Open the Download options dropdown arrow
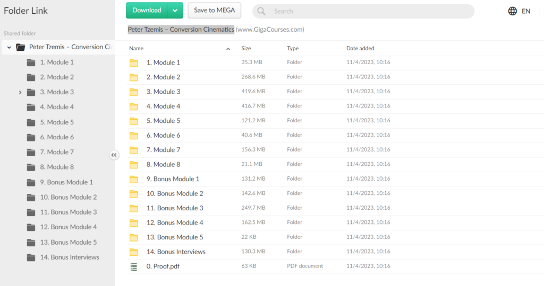 [x=175, y=11]
